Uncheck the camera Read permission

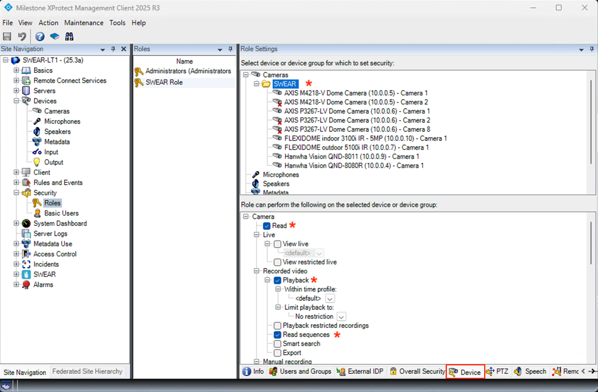[267, 225]
